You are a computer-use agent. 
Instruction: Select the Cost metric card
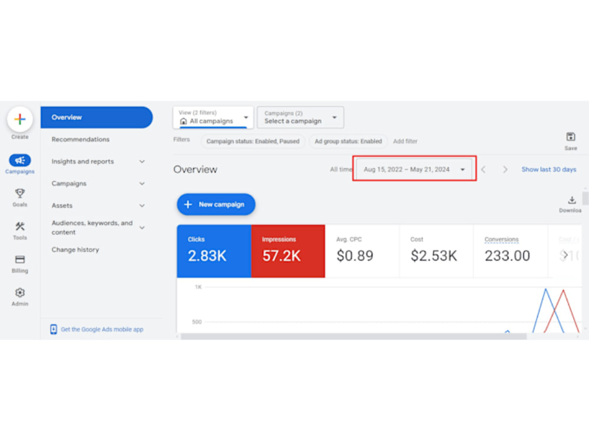pyautogui.click(x=436, y=251)
